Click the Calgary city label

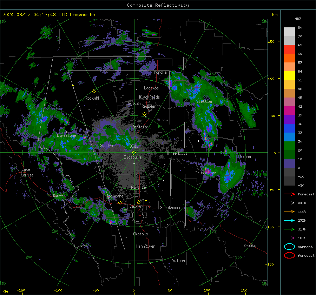click(x=137, y=206)
